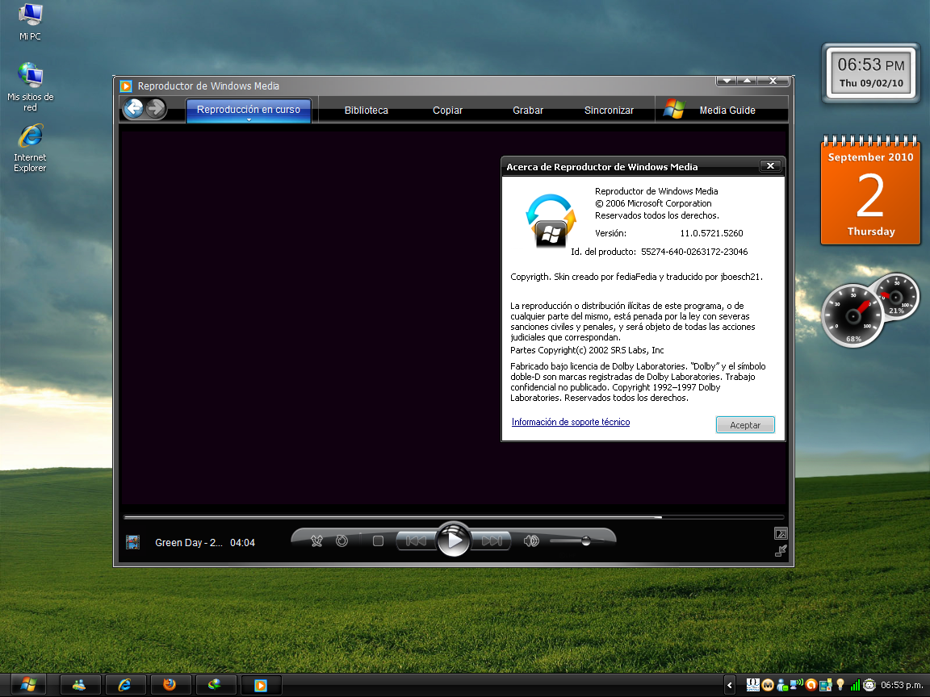930x697 pixels.
Task: Mute the player sound
Action: [x=531, y=540]
